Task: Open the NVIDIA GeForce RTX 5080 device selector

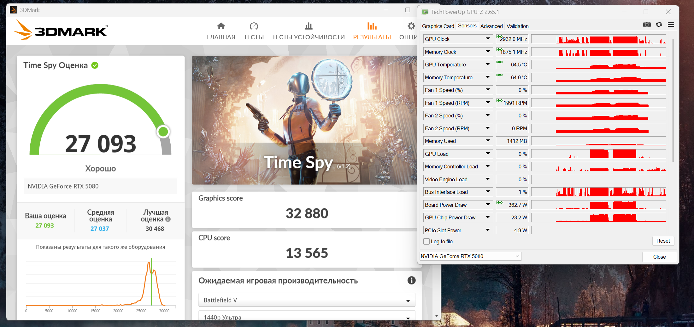Action: [470, 256]
